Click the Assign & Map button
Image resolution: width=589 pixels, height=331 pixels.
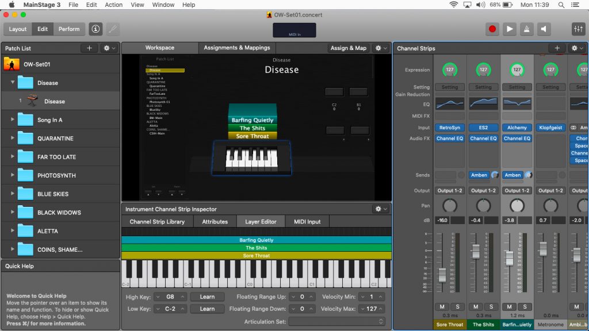click(x=348, y=48)
